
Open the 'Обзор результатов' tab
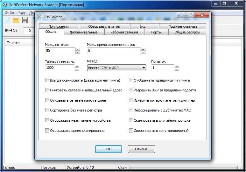pyautogui.click(x=104, y=26)
